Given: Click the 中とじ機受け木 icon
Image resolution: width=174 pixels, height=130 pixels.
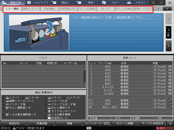Looking at the screenshot, I should [49, 108].
